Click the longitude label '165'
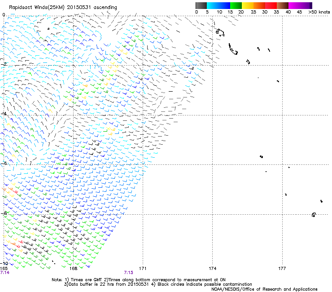The image size is (332, 292). click(x=4, y=269)
